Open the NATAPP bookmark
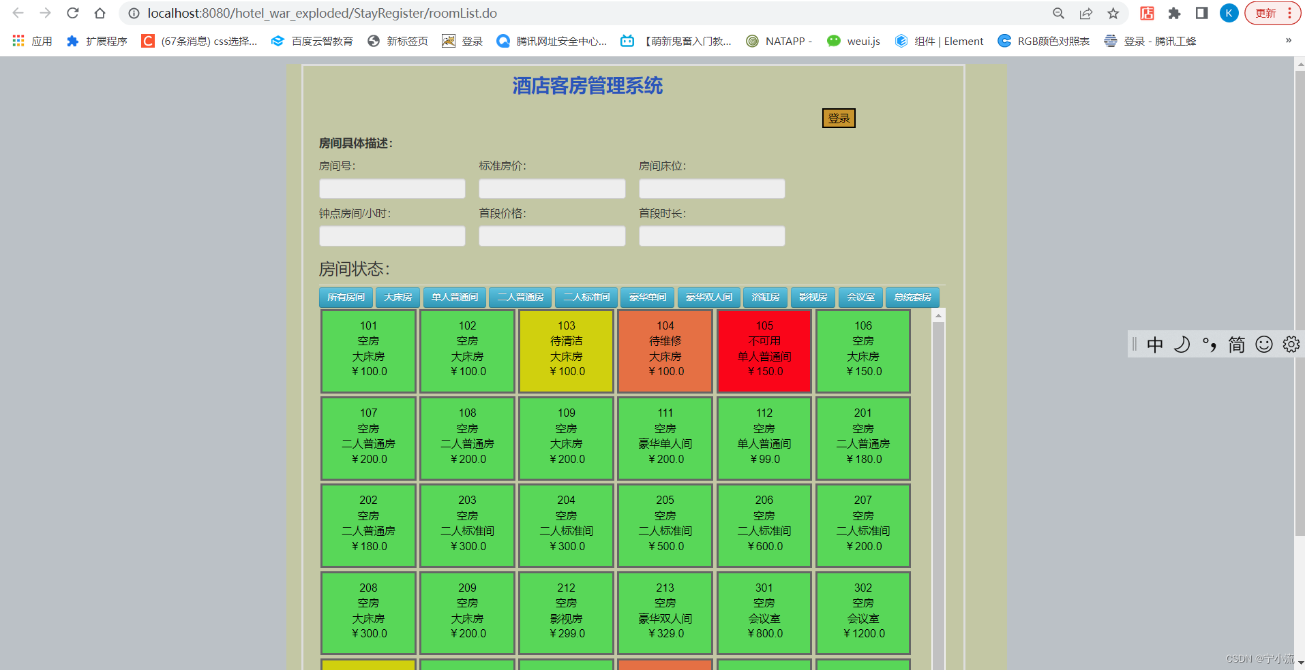Image resolution: width=1305 pixels, height=670 pixels. [x=779, y=41]
